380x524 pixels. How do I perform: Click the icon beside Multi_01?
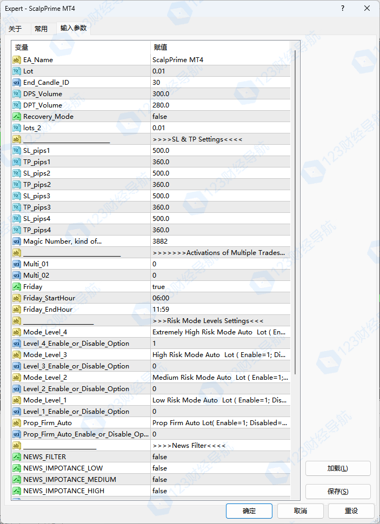click(17, 264)
